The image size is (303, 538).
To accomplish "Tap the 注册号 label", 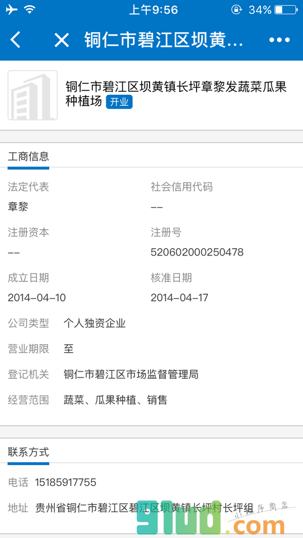I will pos(166,232).
